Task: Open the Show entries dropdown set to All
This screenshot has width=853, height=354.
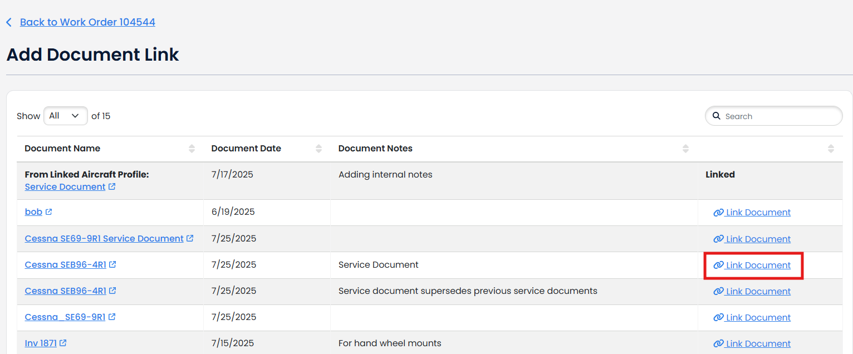Action: [x=65, y=116]
